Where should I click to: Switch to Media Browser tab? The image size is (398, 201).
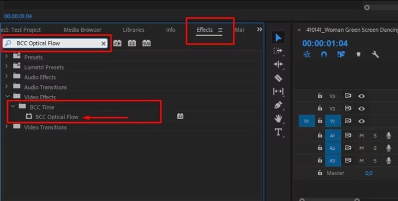tap(82, 30)
